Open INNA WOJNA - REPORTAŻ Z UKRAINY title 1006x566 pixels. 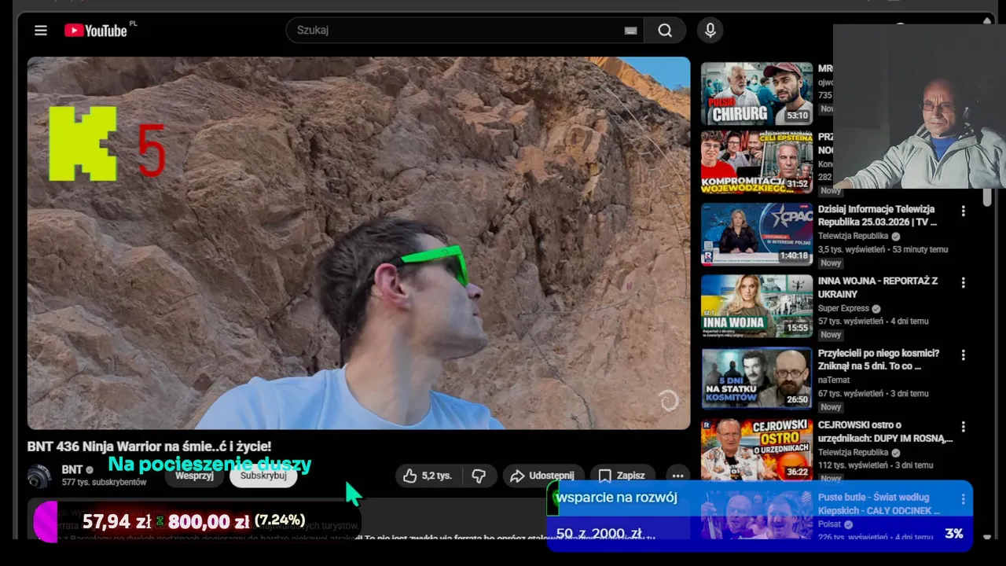(878, 287)
